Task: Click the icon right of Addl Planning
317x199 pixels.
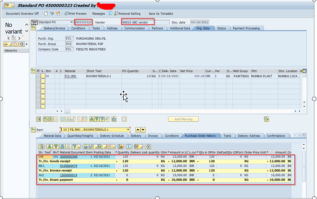Action: click(x=266, y=119)
